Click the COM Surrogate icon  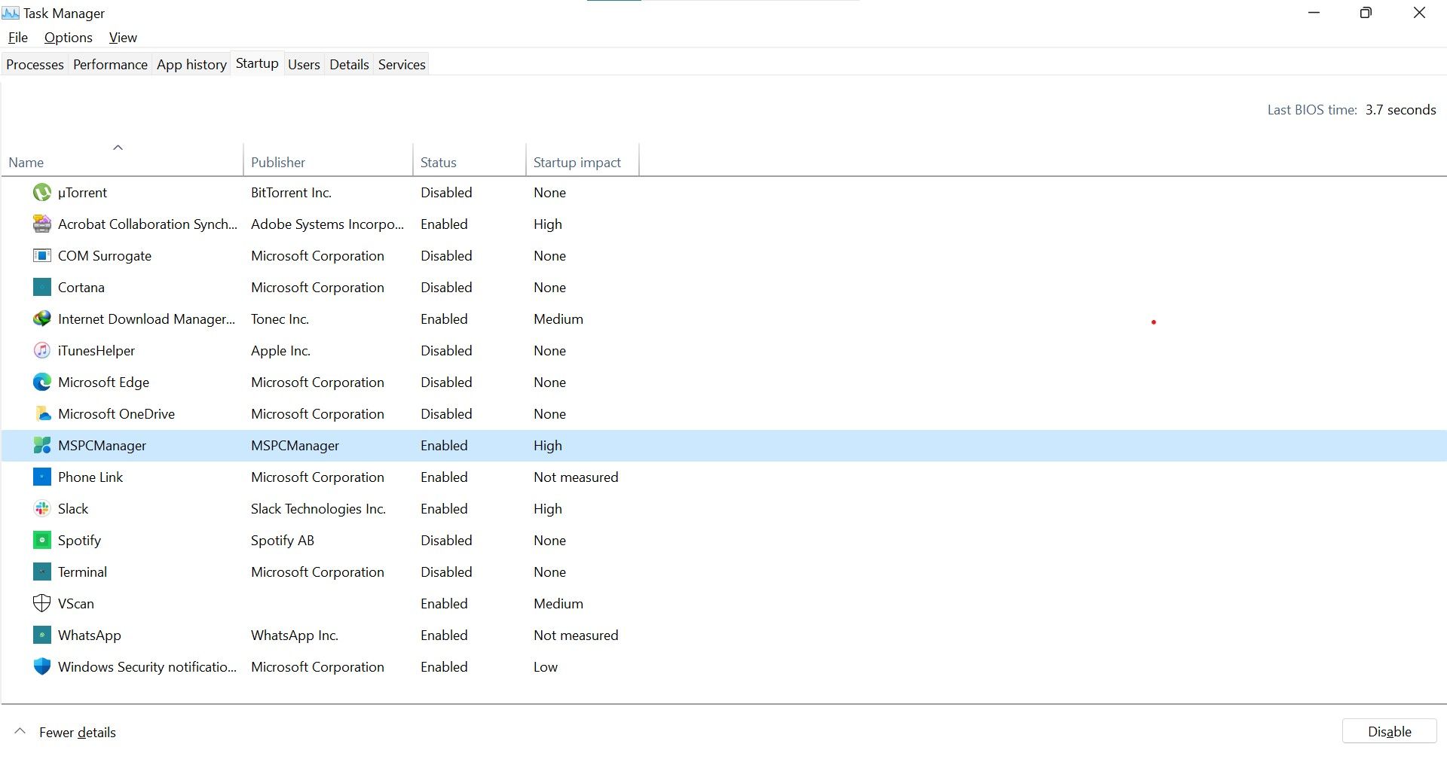pyautogui.click(x=42, y=256)
